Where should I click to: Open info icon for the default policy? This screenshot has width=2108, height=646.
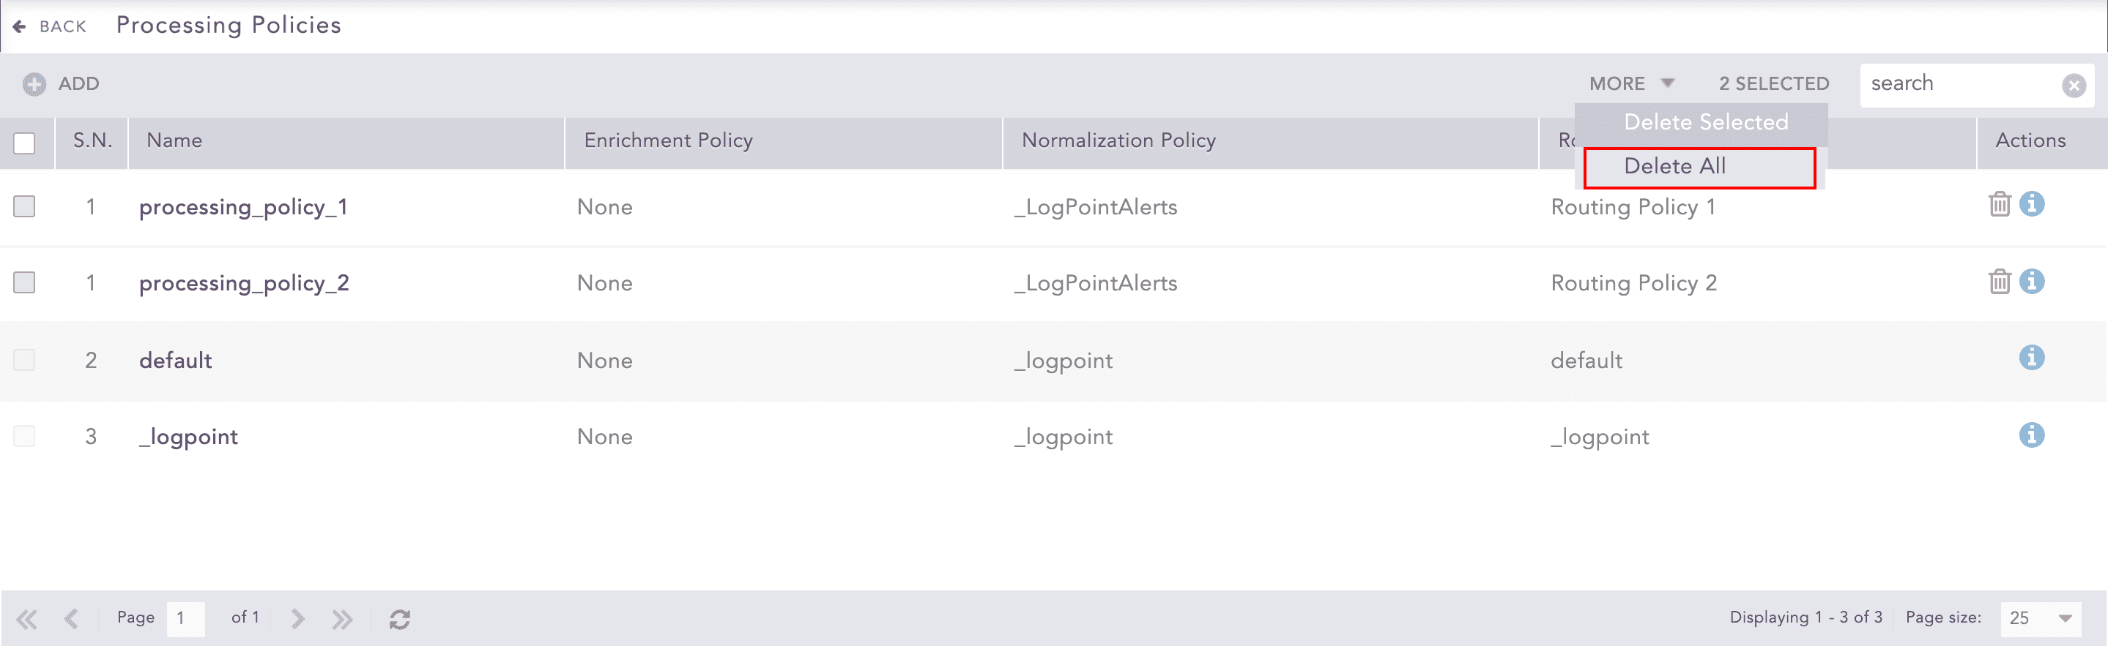(2033, 357)
